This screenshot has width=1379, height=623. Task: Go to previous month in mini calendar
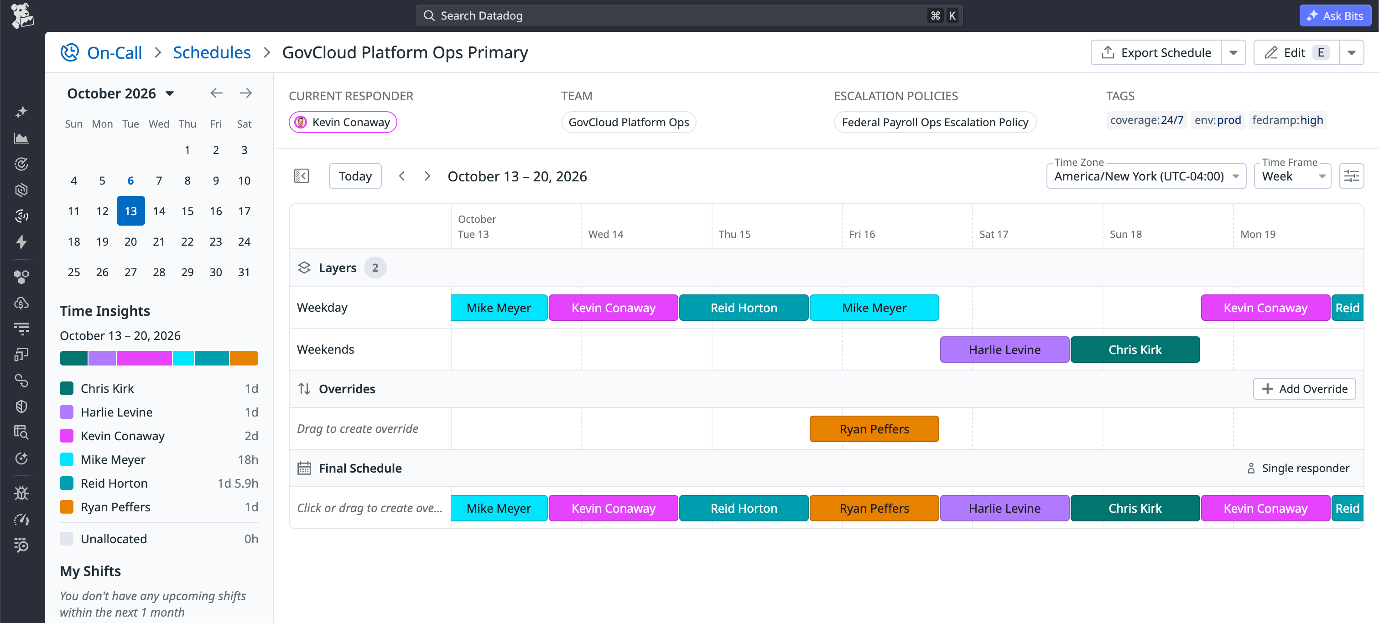tap(216, 93)
